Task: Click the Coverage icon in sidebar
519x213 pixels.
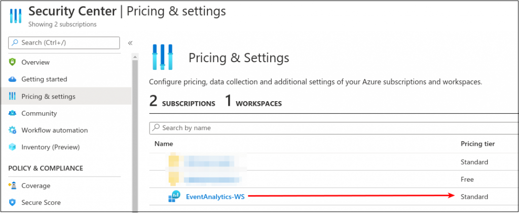Action: [x=13, y=186]
